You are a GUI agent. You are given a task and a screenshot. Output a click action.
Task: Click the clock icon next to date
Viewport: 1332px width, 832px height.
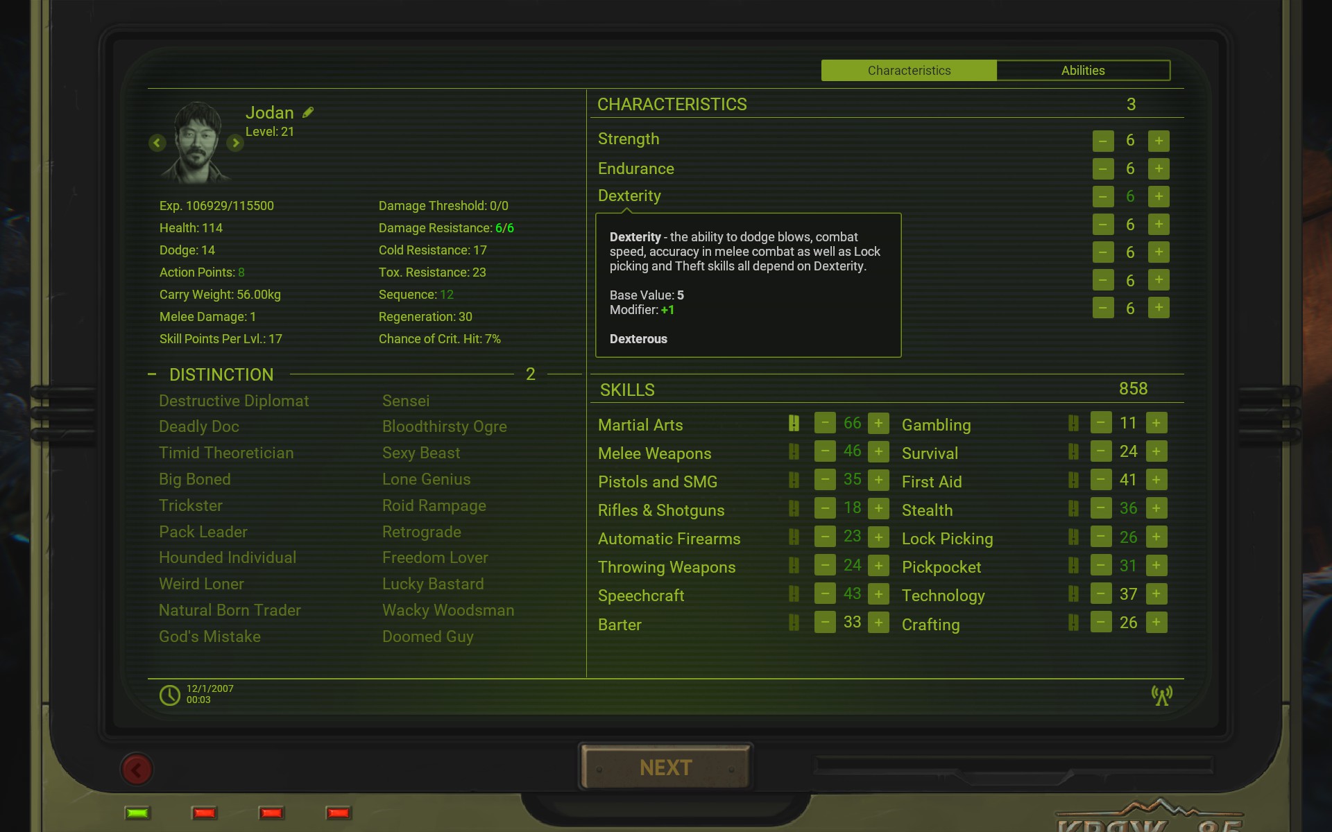170,695
